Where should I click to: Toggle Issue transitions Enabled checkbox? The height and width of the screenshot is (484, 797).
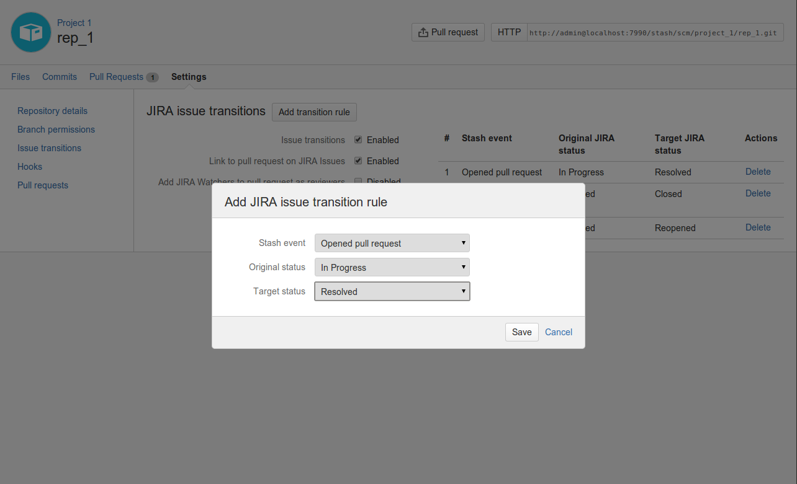[x=358, y=139]
